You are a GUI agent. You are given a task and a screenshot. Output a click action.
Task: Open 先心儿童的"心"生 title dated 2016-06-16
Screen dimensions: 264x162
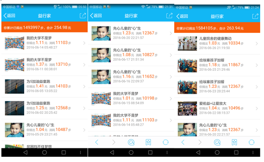[x=127, y=72]
